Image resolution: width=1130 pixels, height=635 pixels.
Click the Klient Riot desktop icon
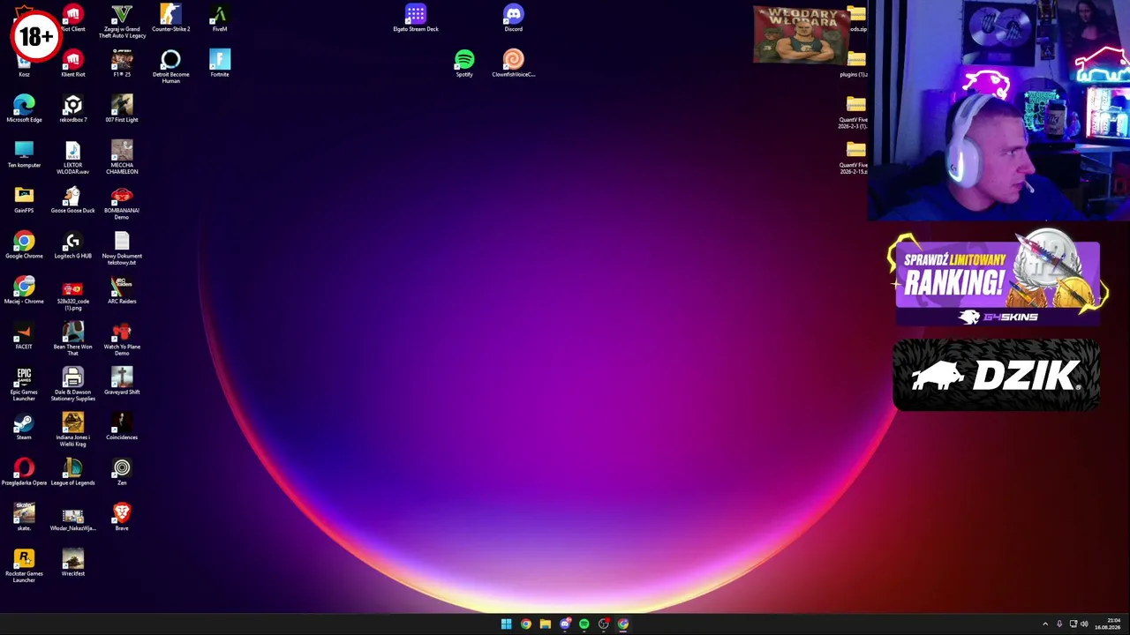pos(72,63)
